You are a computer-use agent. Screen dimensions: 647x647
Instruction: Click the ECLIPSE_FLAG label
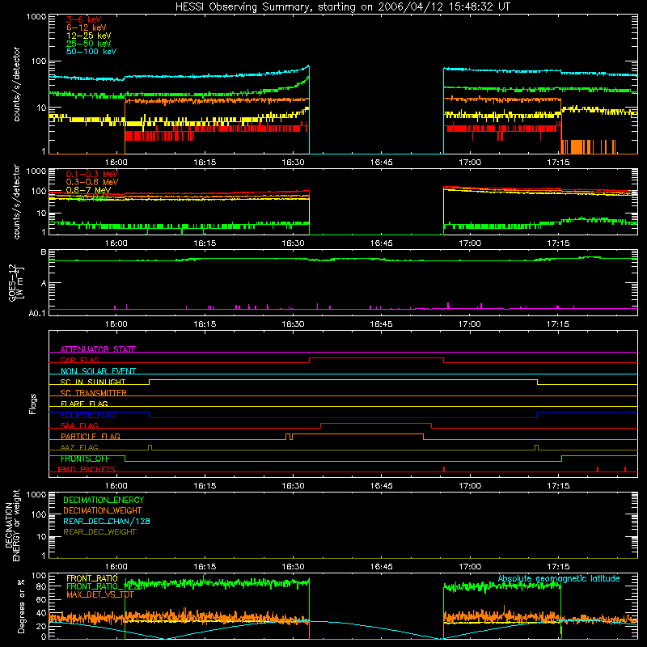click(88, 415)
